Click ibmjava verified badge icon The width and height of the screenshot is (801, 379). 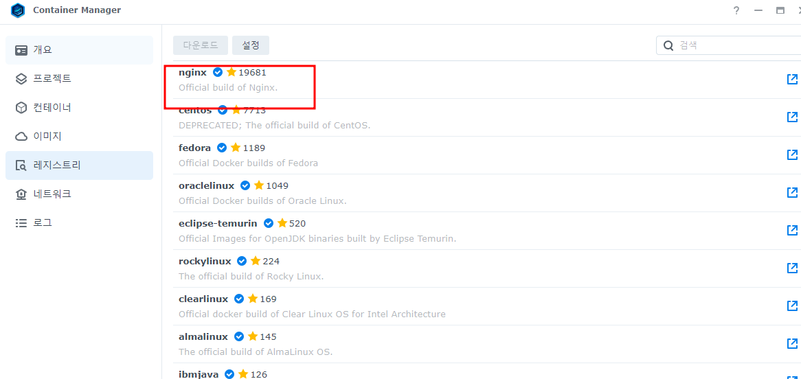pyautogui.click(x=229, y=374)
